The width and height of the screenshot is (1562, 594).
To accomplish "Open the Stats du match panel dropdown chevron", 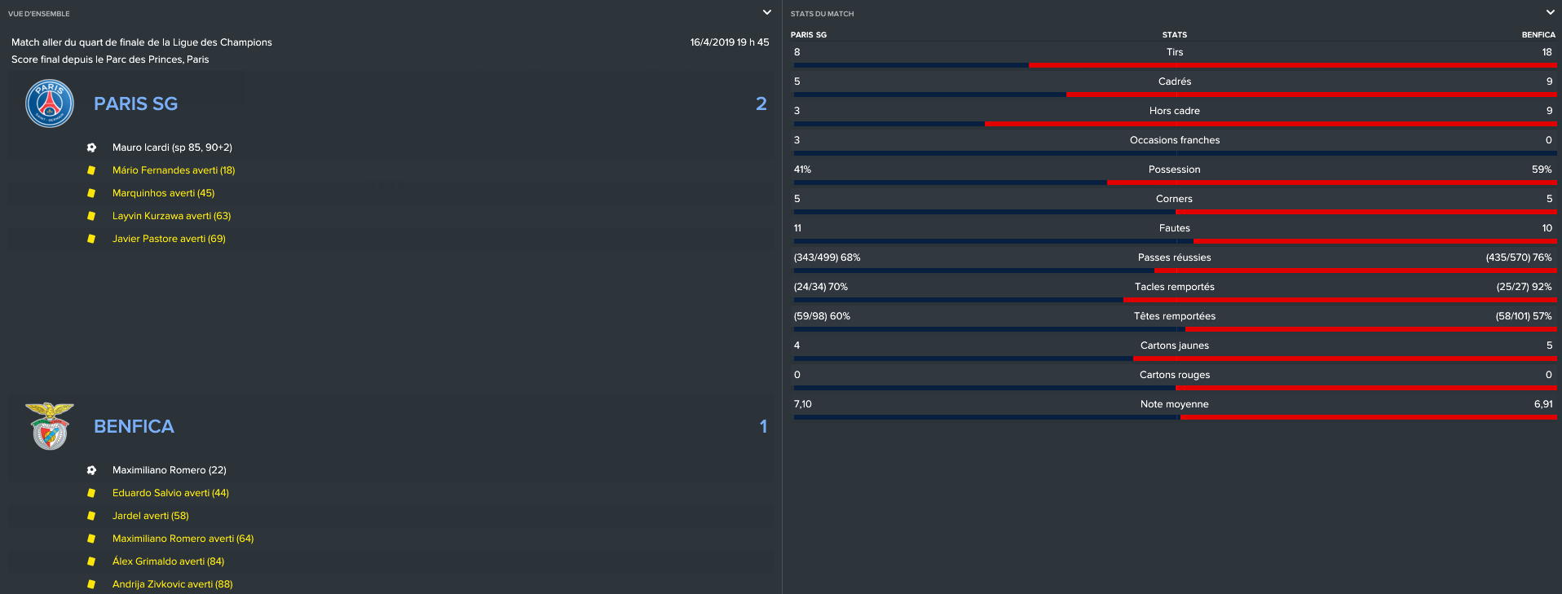I will 1550,12.
